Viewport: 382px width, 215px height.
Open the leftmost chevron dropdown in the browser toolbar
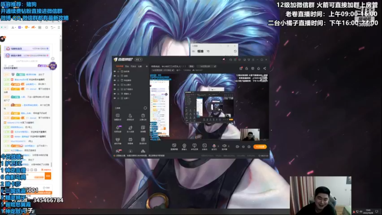click(x=5, y=27)
